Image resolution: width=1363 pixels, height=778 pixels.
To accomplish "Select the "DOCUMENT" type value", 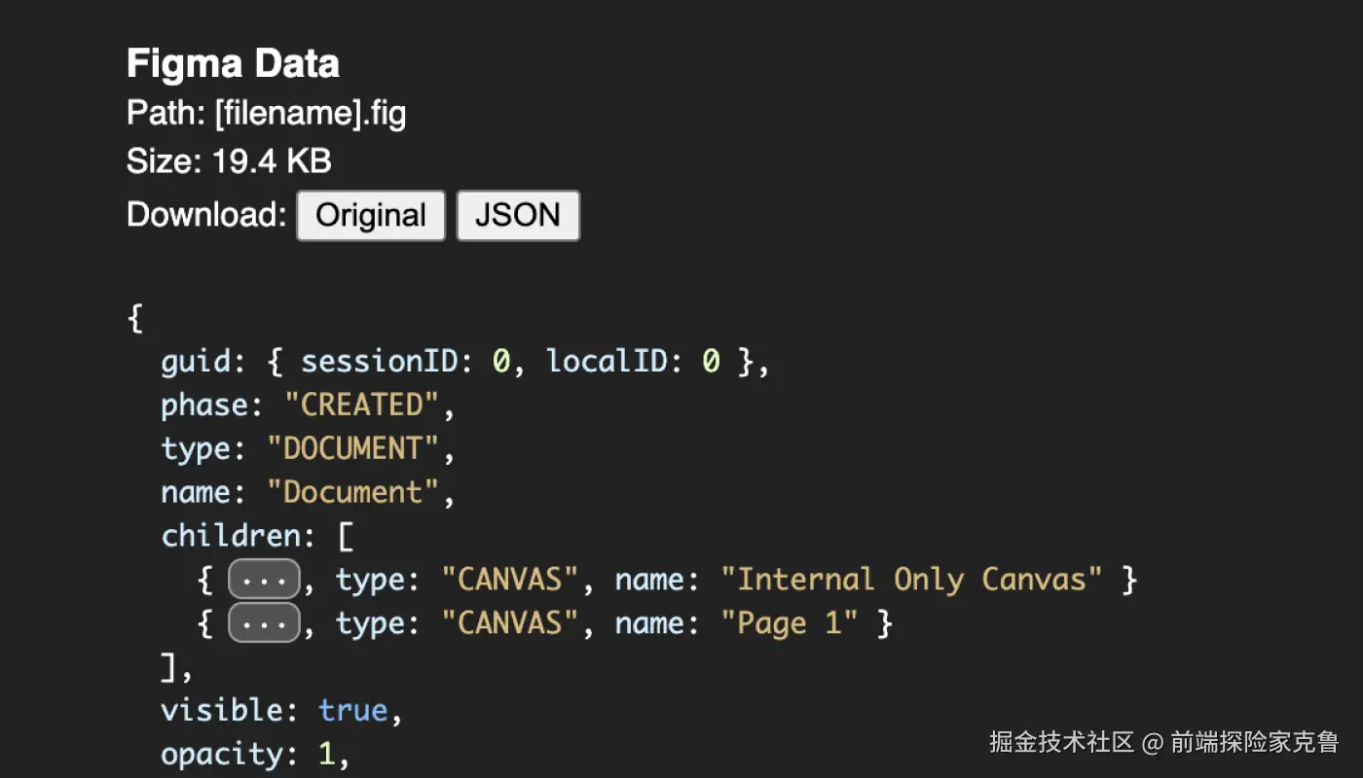I will click(353, 449).
